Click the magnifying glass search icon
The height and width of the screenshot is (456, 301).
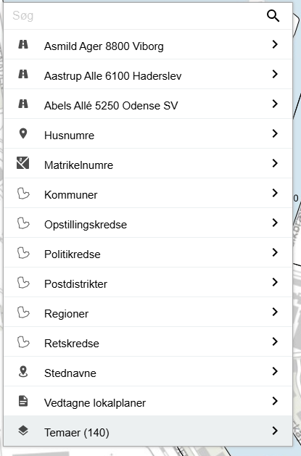273,16
